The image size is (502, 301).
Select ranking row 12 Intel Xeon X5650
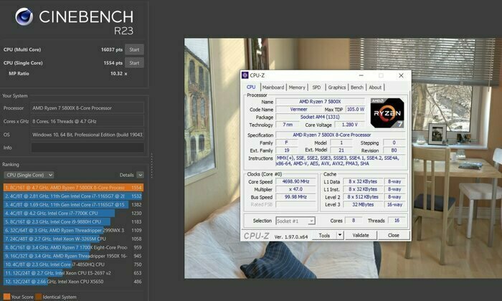(73, 282)
